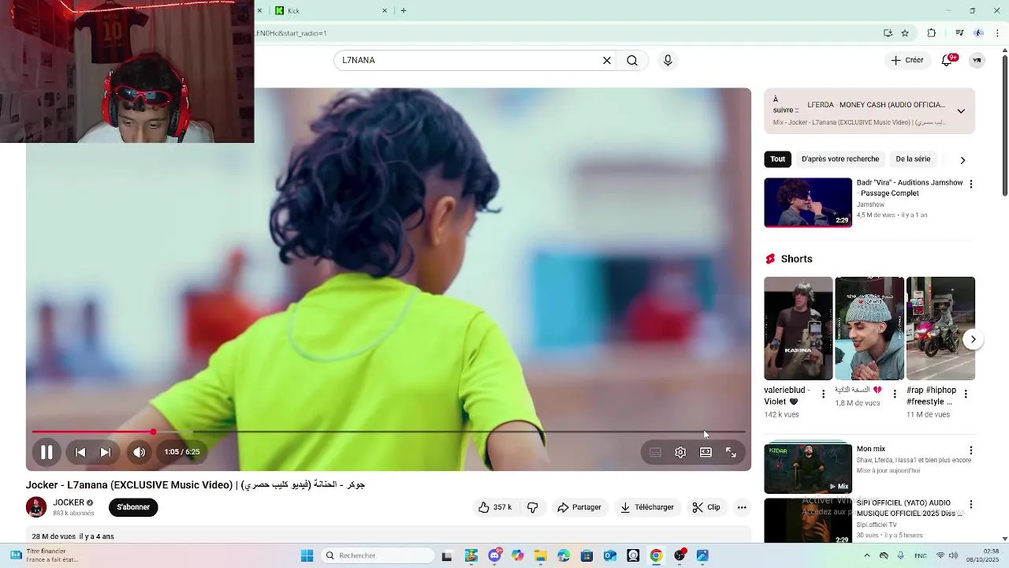Open options for SIPI OFFICIEL video
This screenshot has height=568, width=1009.
tap(971, 504)
